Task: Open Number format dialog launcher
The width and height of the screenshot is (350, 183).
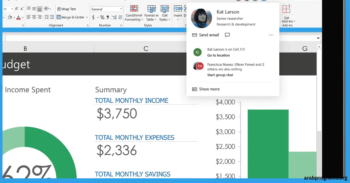Action: tap(121, 26)
